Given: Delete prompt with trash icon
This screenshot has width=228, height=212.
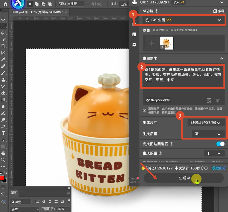Looking at the screenshot, I should point(218,100).
